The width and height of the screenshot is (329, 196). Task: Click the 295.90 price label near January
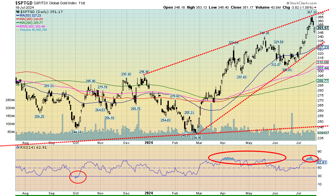click(x=144, y=72)
